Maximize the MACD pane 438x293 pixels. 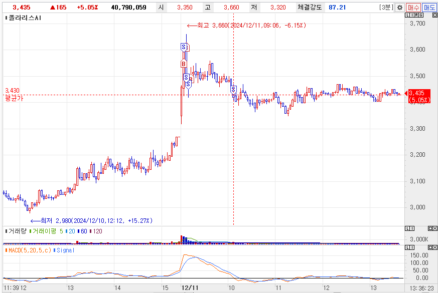(430, 247)
